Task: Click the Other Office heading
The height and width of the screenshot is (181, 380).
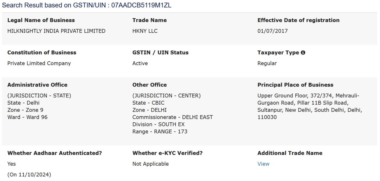Action: [150, 85]
